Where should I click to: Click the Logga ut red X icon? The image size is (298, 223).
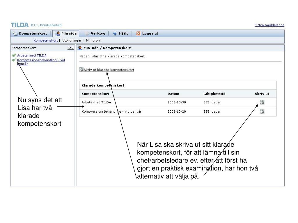tap(138, 34)
